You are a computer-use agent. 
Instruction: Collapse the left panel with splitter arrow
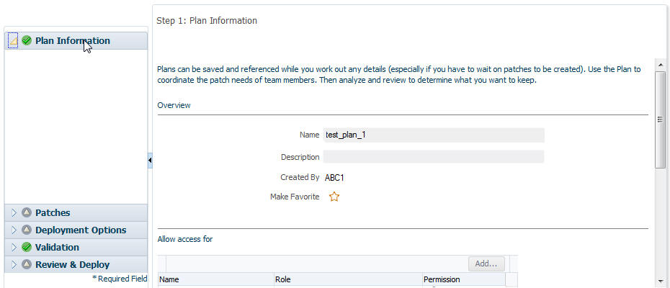click(150, 161)
